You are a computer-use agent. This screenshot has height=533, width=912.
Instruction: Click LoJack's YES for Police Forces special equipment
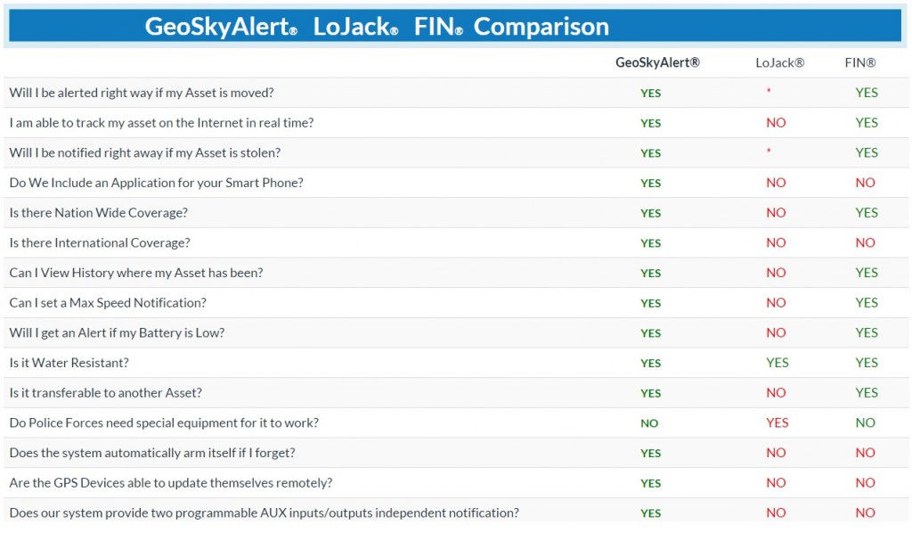point(777,422)
